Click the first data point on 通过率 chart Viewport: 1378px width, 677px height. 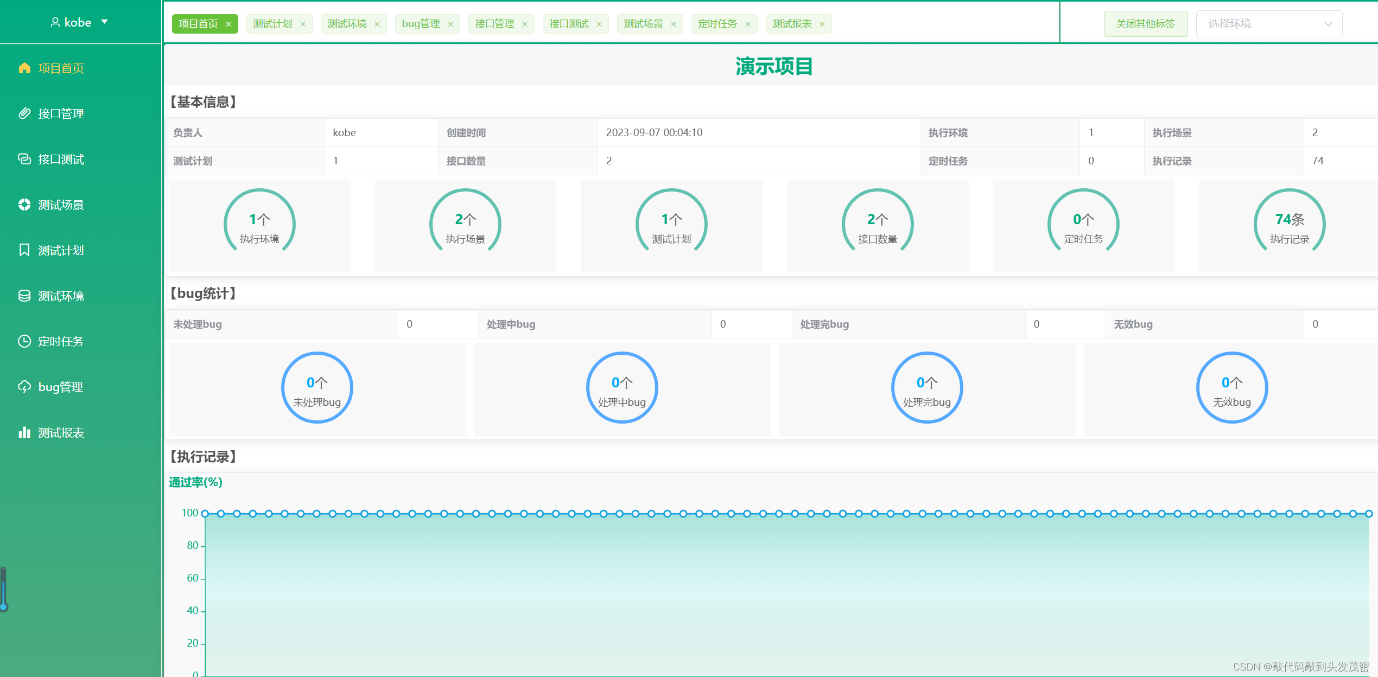205,513
